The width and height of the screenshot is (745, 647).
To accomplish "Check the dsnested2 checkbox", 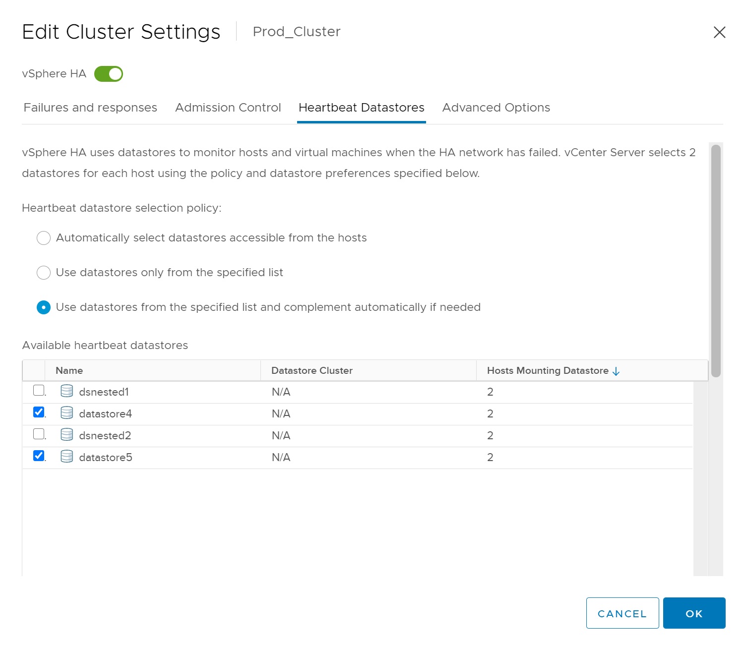I will (39, 434).
